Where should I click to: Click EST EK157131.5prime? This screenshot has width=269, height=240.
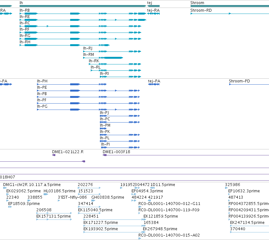point(53,216)
